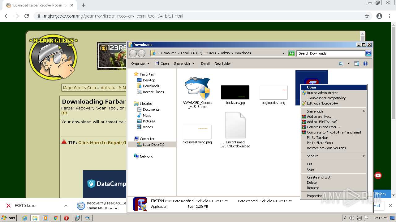This screenshot has width=396, height=222.
Task: Open the view options dropdown arrow
Action: pyautogui.click(x=348, y=64)
